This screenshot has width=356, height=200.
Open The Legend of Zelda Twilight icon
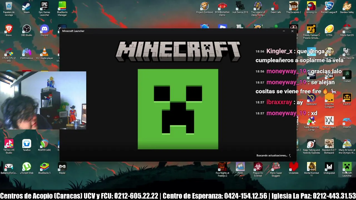(x=258, y=9)
